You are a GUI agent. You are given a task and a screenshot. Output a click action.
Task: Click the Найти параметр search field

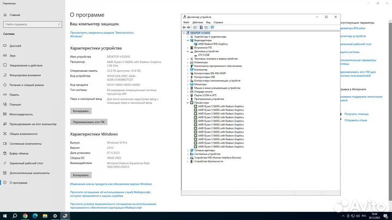coord(33,24)
